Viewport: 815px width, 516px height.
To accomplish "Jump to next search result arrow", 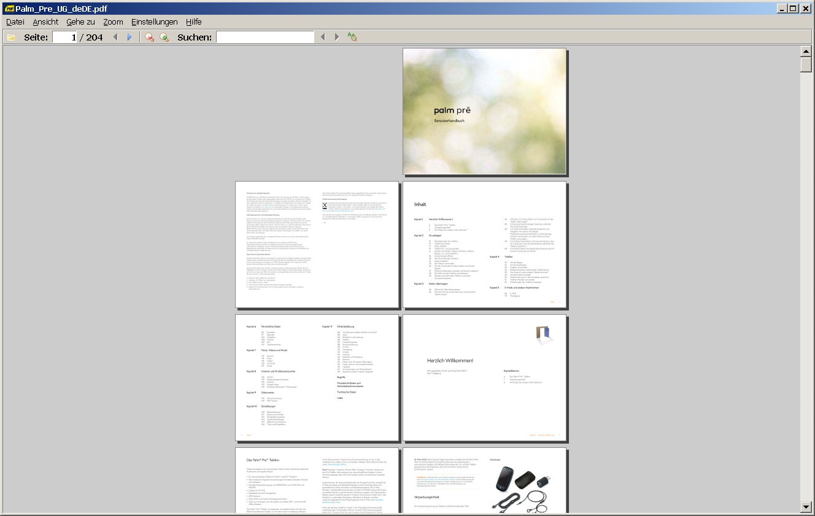I will 336,36.
